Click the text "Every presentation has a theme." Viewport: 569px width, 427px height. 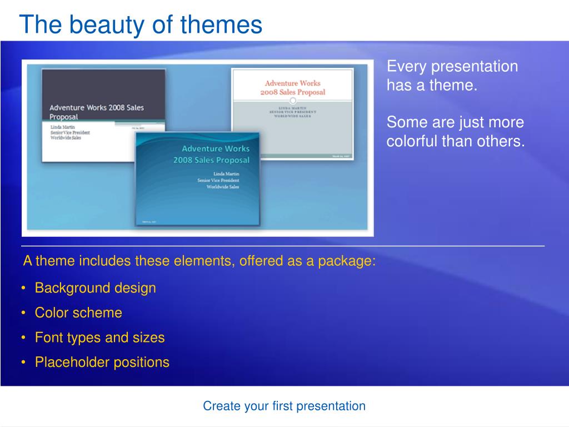(x=452, y=76)
